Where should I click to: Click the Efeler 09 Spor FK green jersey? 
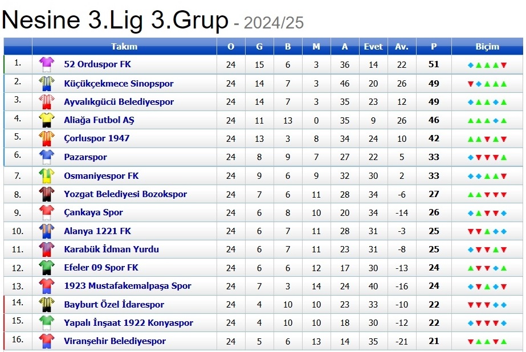[46, 268]
